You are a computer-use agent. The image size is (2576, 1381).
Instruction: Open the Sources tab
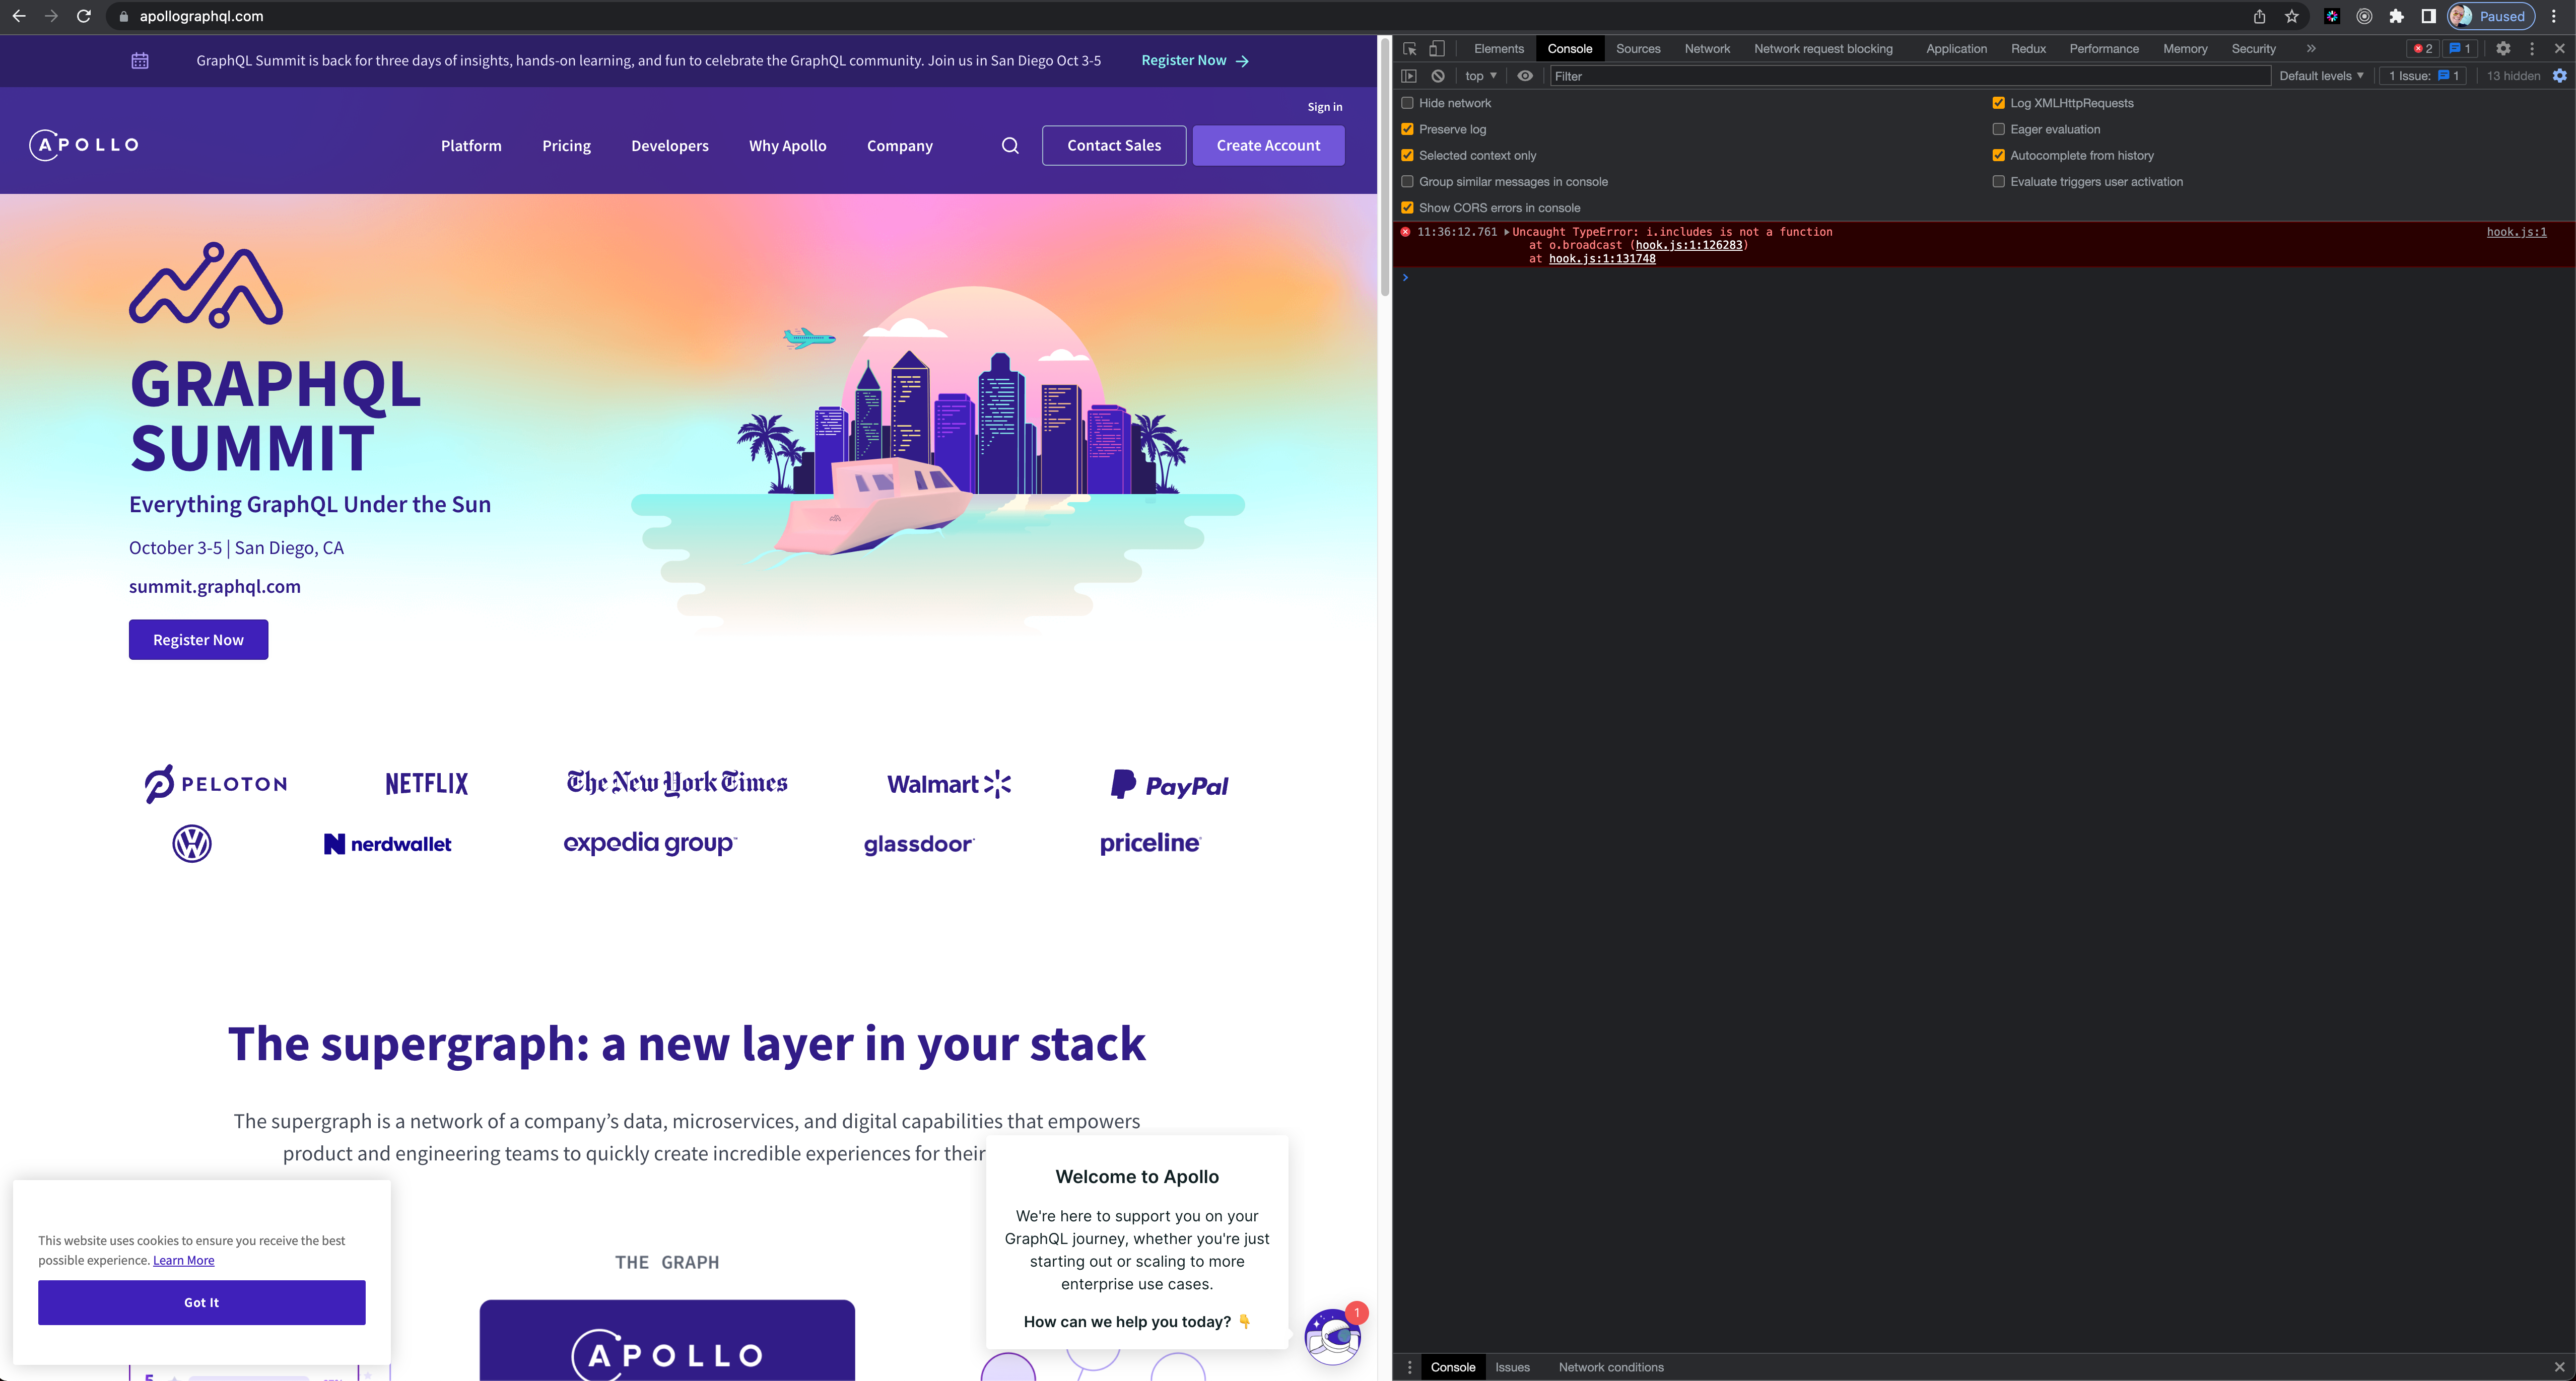(1638, 48)
